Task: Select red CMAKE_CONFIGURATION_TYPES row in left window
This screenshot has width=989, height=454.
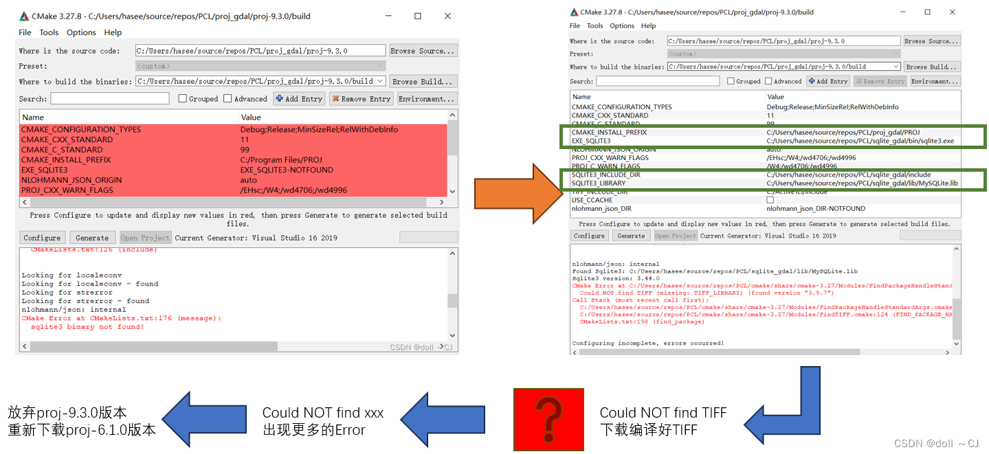Action: tap(234, 129)
